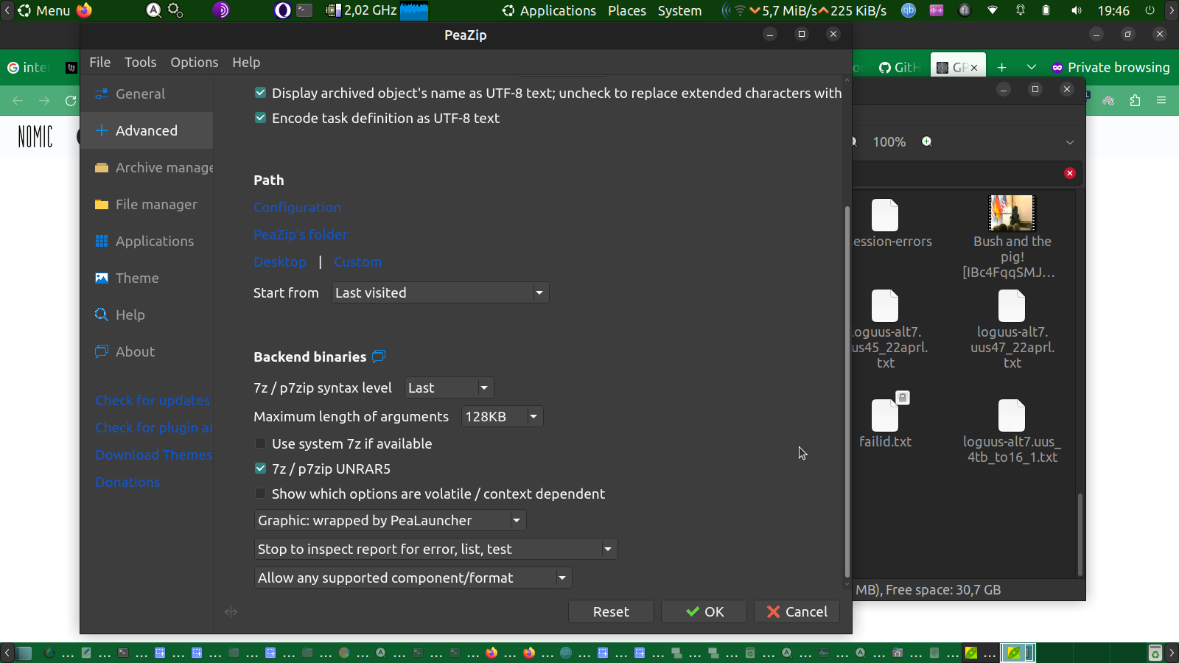Screen dimensions: 1179x663
Task: Open the Theme settings section
Action: pos(137,278)
